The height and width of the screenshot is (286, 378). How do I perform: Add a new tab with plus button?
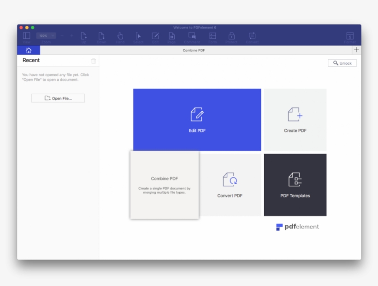point(356,50)
